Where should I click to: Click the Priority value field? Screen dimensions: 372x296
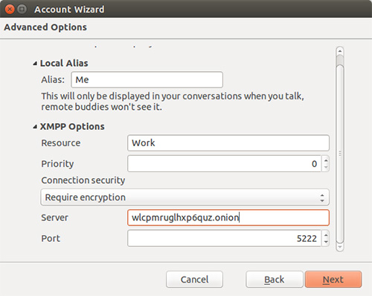(225, 164)
